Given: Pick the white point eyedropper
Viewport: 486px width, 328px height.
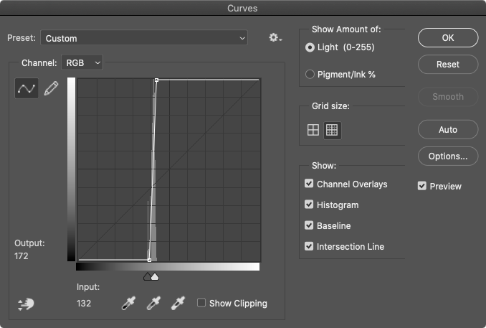Looking at the screenshot, I should pos(177,304).
